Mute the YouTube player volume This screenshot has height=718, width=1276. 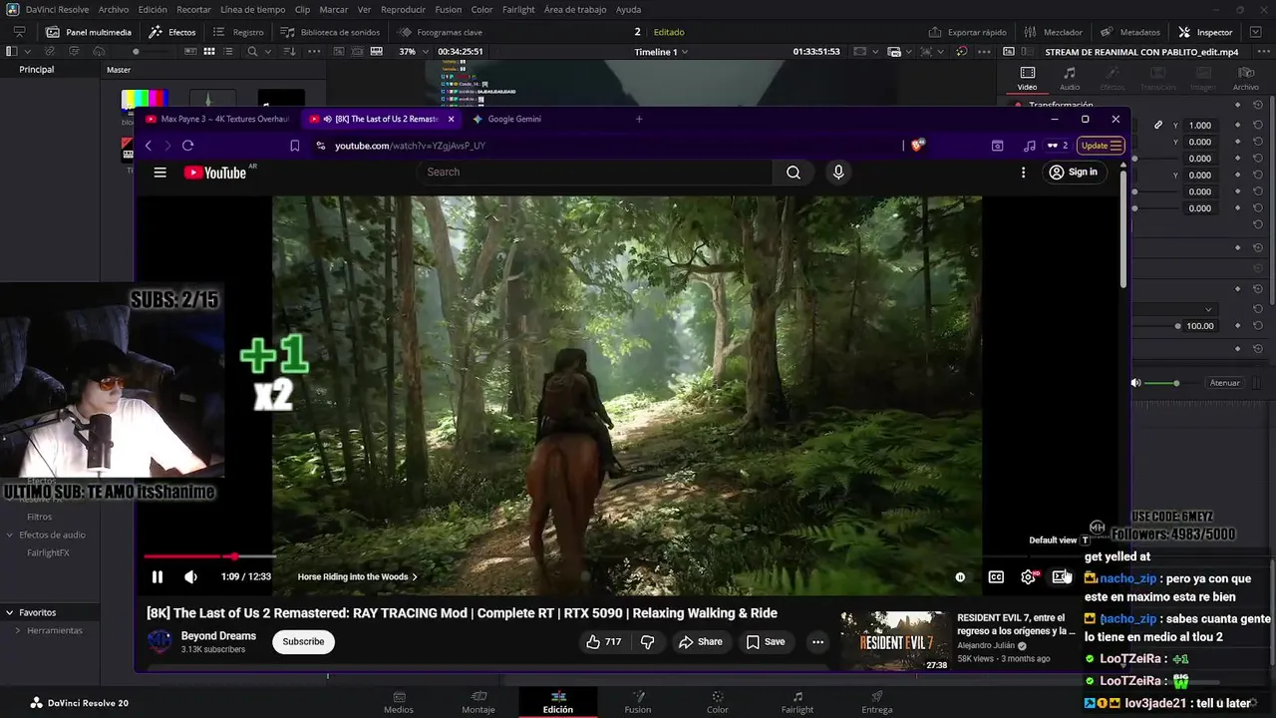(190, 576)
